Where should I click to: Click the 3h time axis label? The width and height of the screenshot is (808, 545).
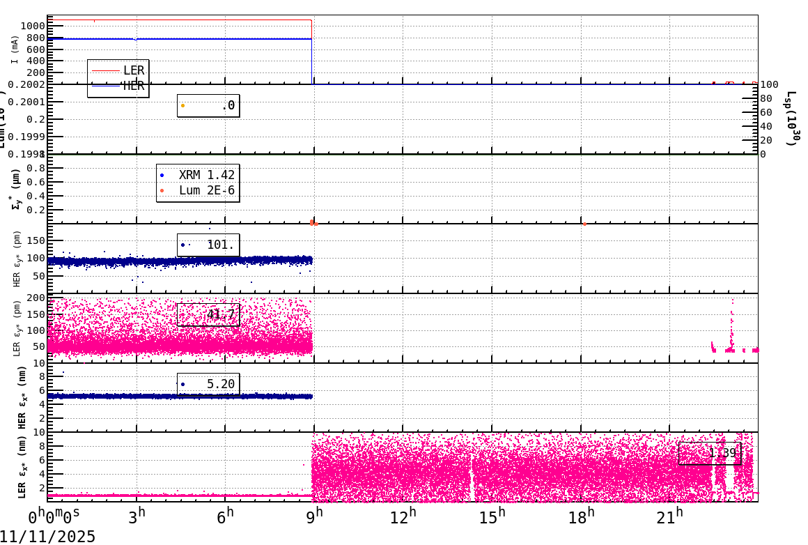click(137, 516)
